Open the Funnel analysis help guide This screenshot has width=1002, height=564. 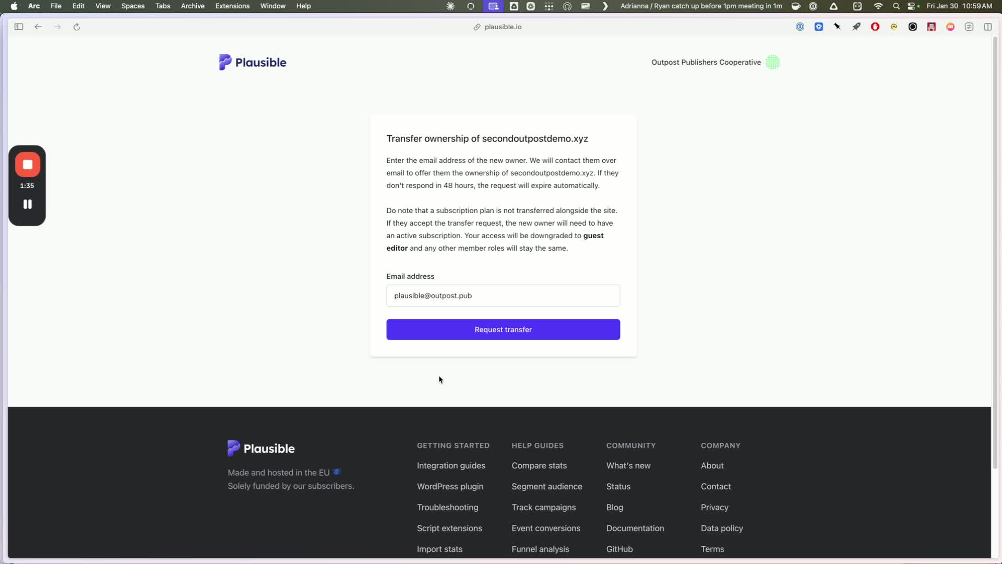(540, 549)
